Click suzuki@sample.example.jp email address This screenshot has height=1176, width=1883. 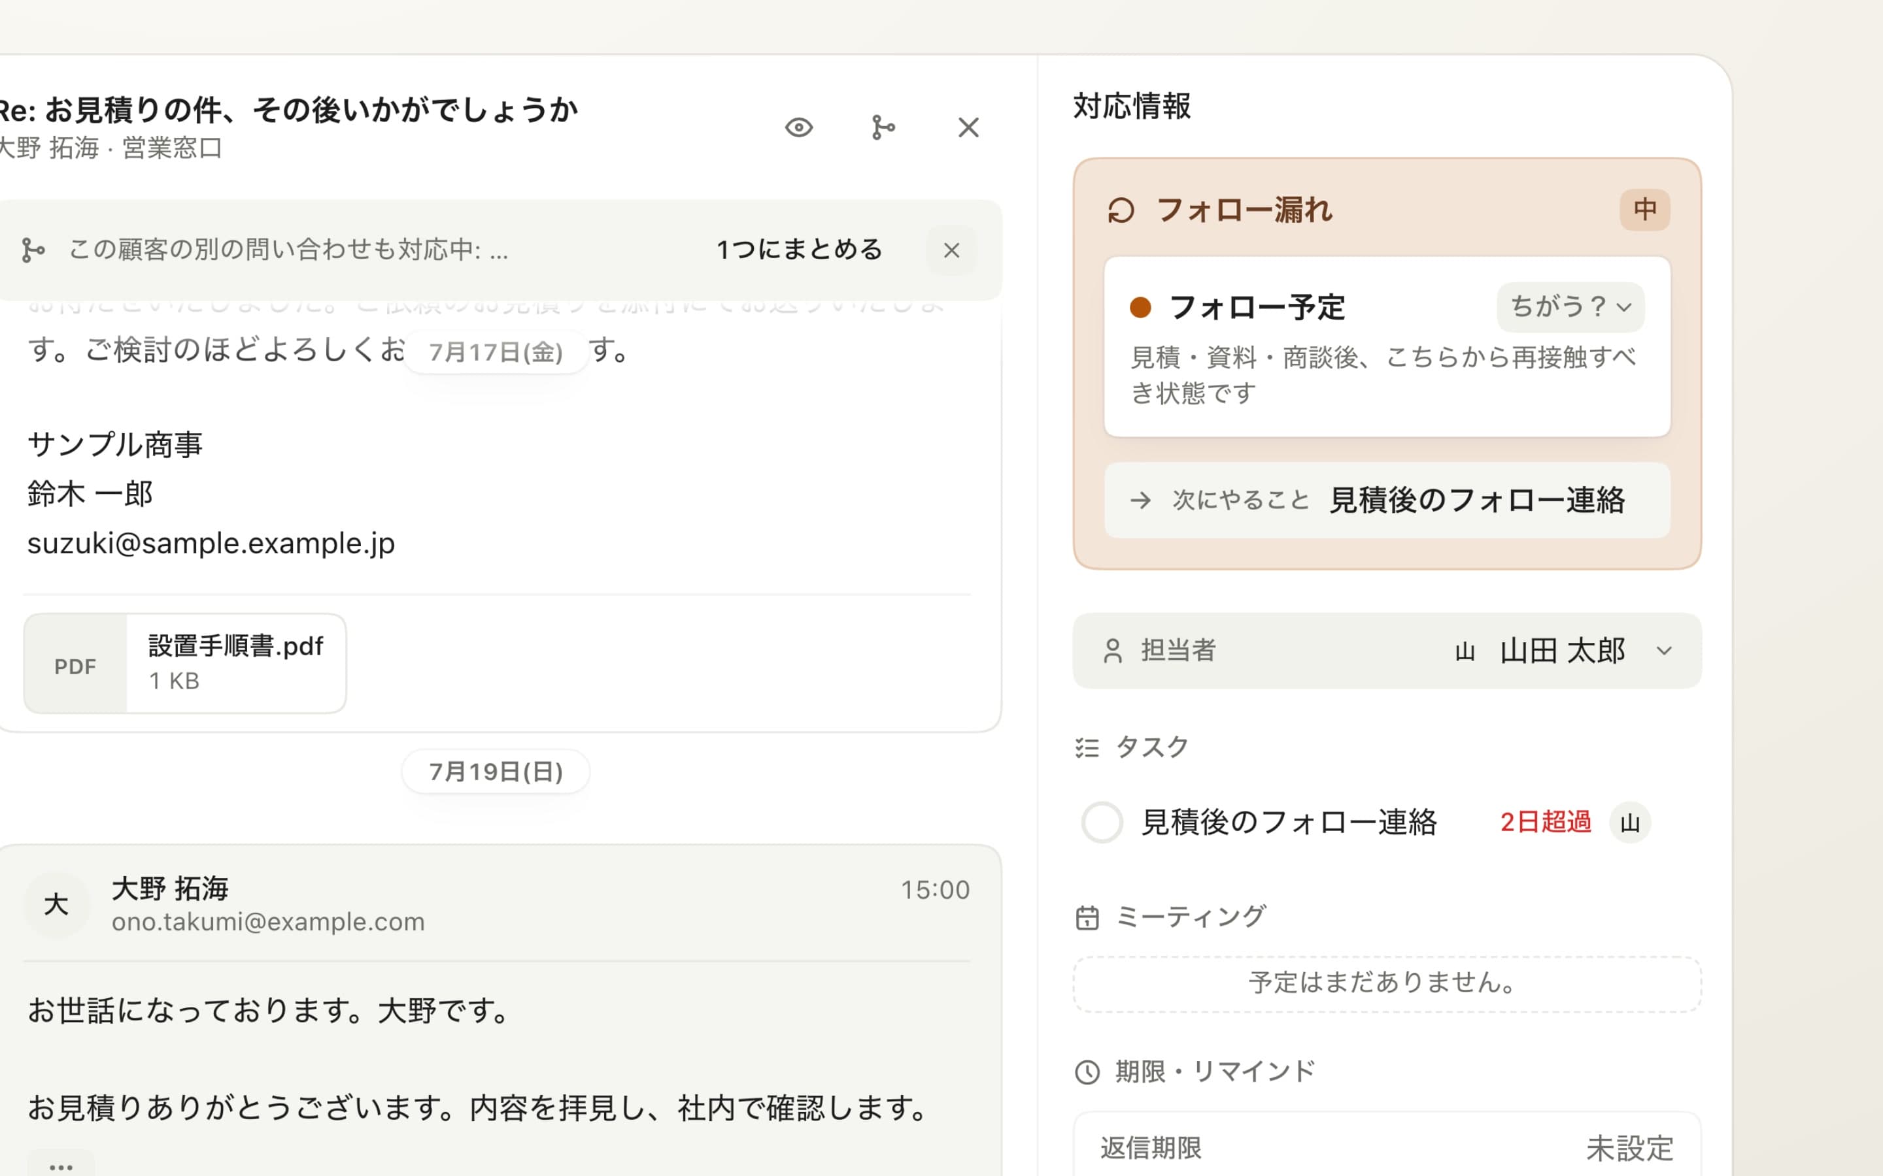point(211,543)
